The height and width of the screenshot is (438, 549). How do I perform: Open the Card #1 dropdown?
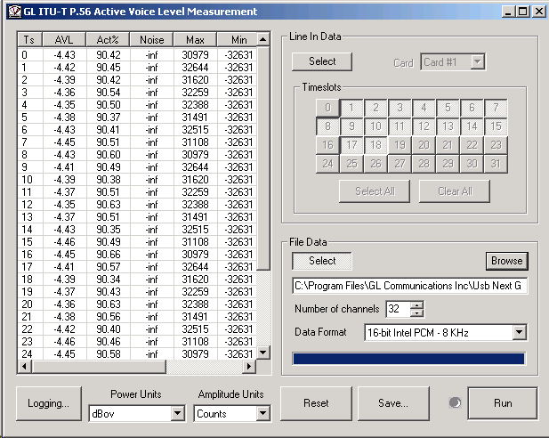point(477,62)
